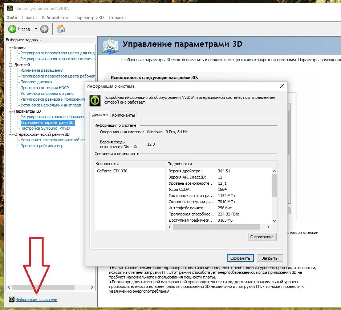The image size is (341, 310).
Task: Open the Параметры 3D menu
Action: [89, 18]
